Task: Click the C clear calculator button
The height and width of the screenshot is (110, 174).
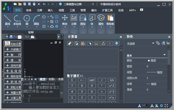Action: tap(72, 80)
